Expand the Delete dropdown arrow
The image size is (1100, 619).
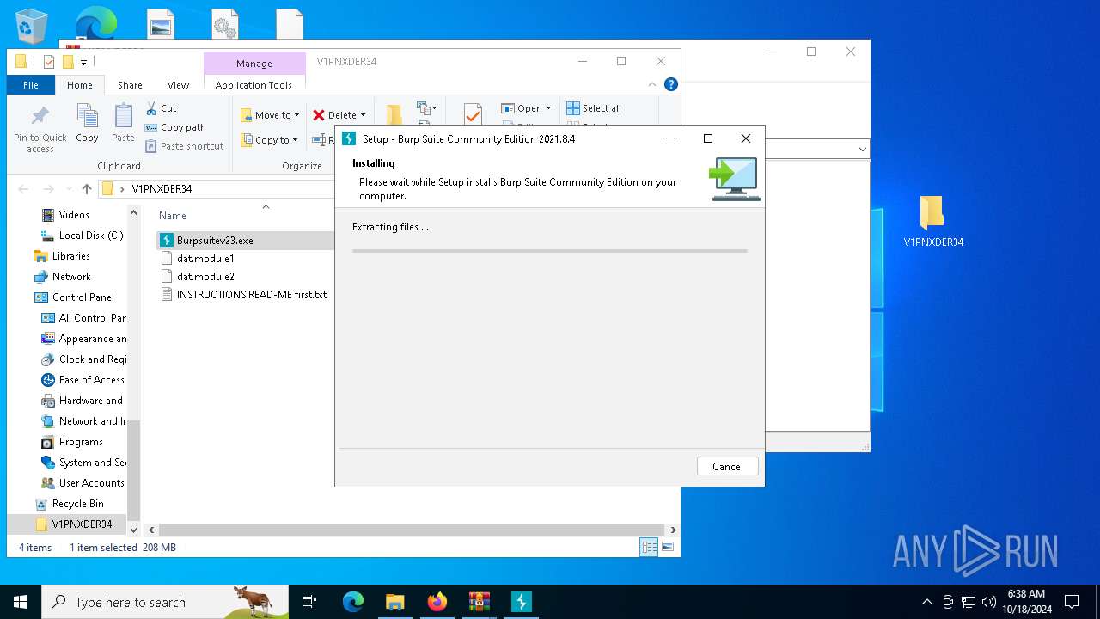(x=363, y=115)
